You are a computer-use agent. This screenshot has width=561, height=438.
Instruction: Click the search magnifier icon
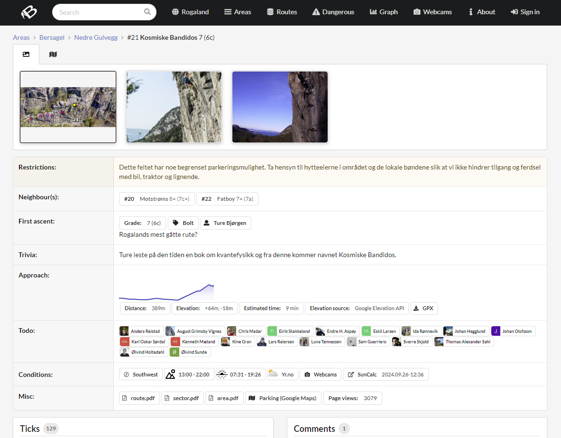point(147,12)
